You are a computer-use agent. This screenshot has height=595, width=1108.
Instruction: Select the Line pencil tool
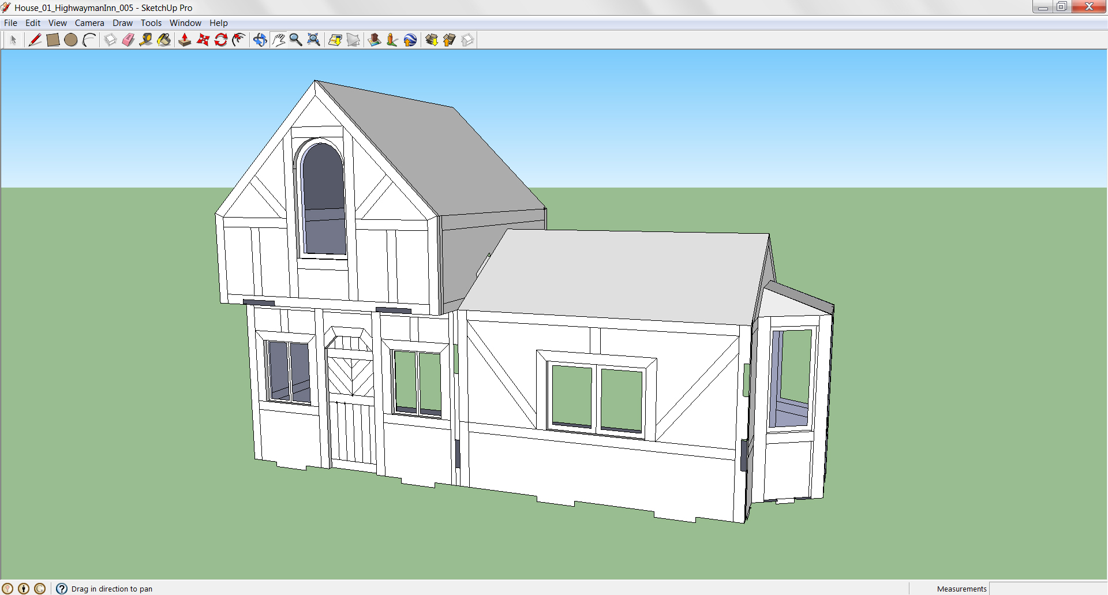pyautogui.click(x=35, y=40)
